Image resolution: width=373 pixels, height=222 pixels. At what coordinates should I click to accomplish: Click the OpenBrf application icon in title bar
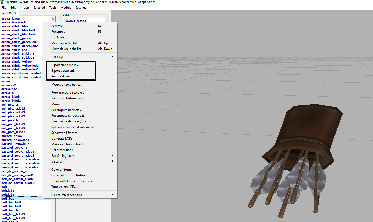point(2,2)
